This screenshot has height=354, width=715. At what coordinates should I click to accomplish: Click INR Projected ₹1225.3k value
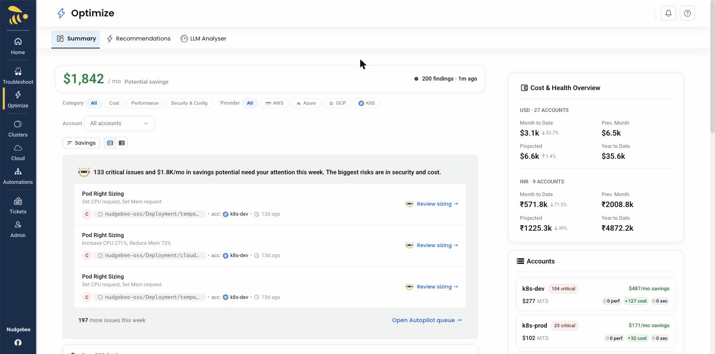click(536, 228)
